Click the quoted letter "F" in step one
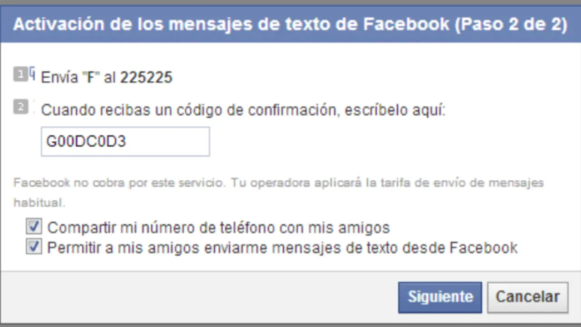The width and height of the screenshot is (581, 327). [x=91, y=77]
